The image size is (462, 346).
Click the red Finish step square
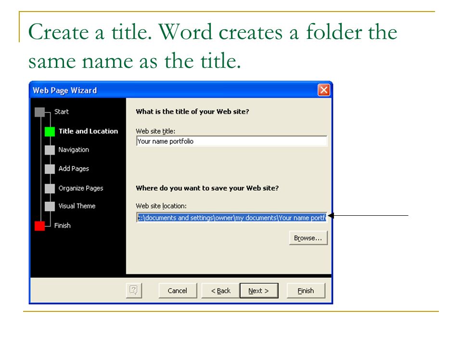pos(40,226)
